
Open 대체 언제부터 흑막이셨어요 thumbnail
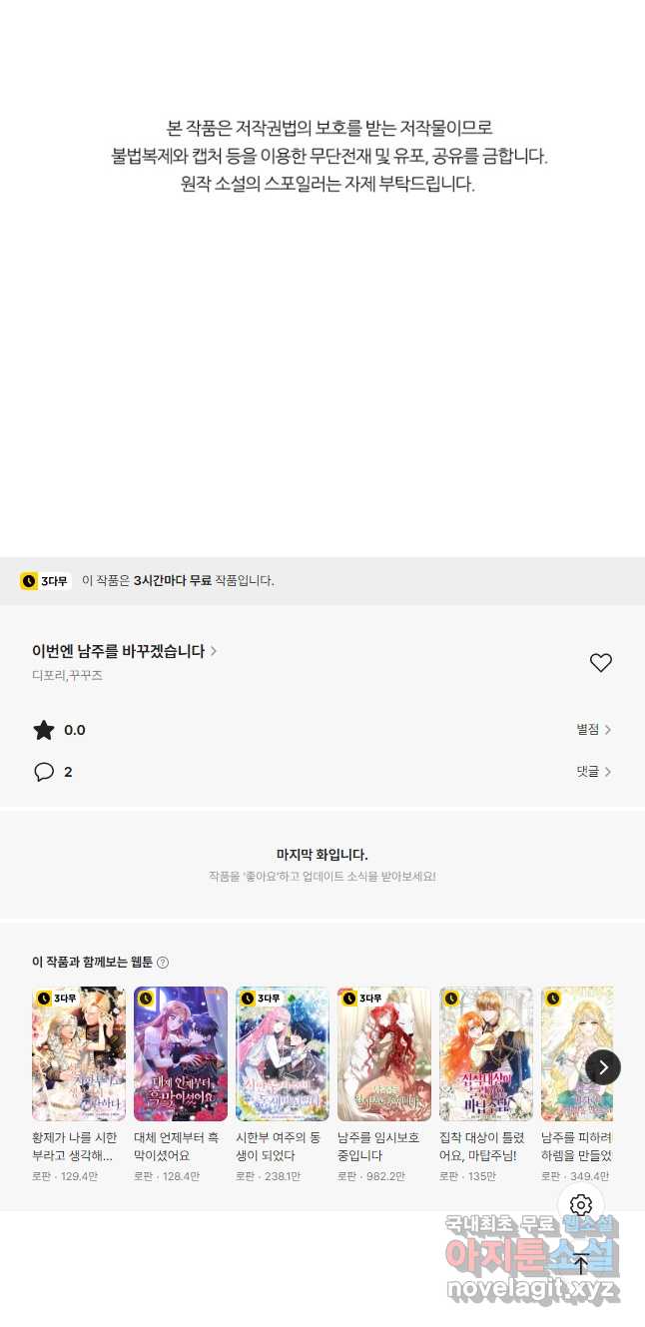tap(181, 1054)
